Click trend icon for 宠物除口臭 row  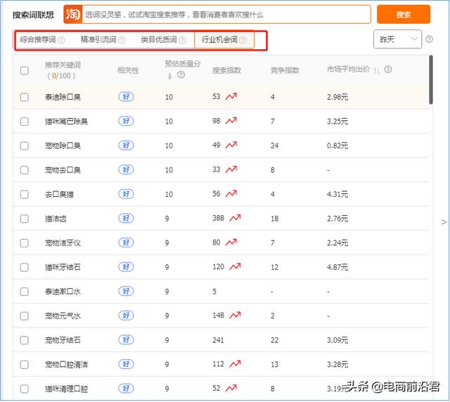231,145
